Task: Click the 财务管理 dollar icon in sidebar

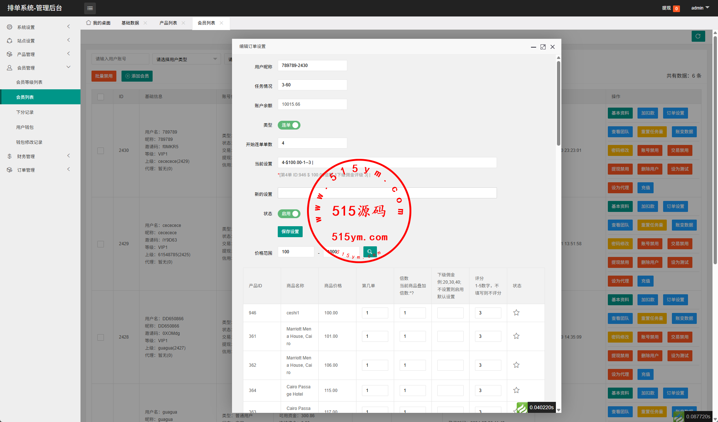Action: [10, 156]
